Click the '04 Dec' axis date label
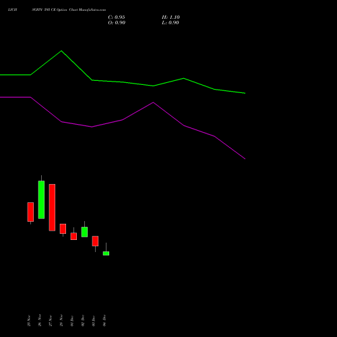This screenshot has height=337, width=337. click(104, 321)
